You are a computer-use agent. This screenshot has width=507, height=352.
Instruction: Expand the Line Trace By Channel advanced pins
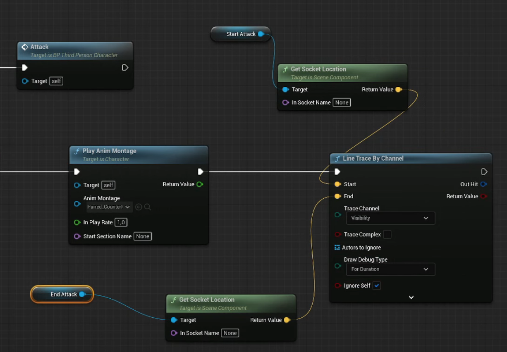(x=411, y=297)
